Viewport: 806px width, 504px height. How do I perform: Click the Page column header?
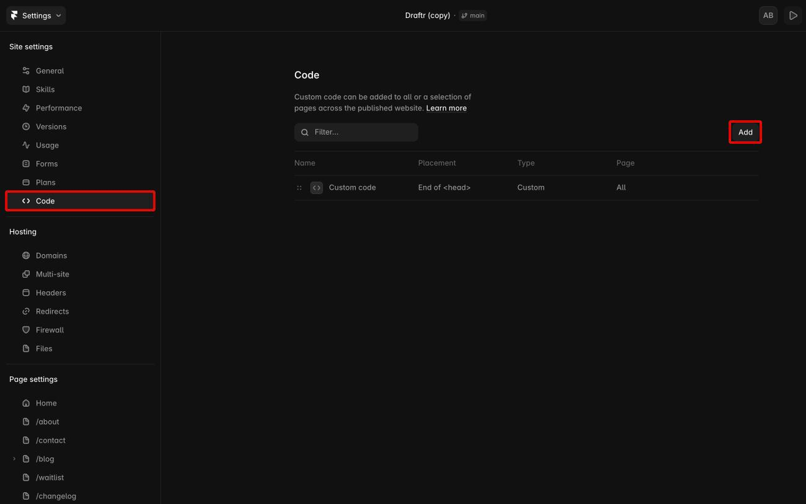pyautogui.click(x=625, y=163)
